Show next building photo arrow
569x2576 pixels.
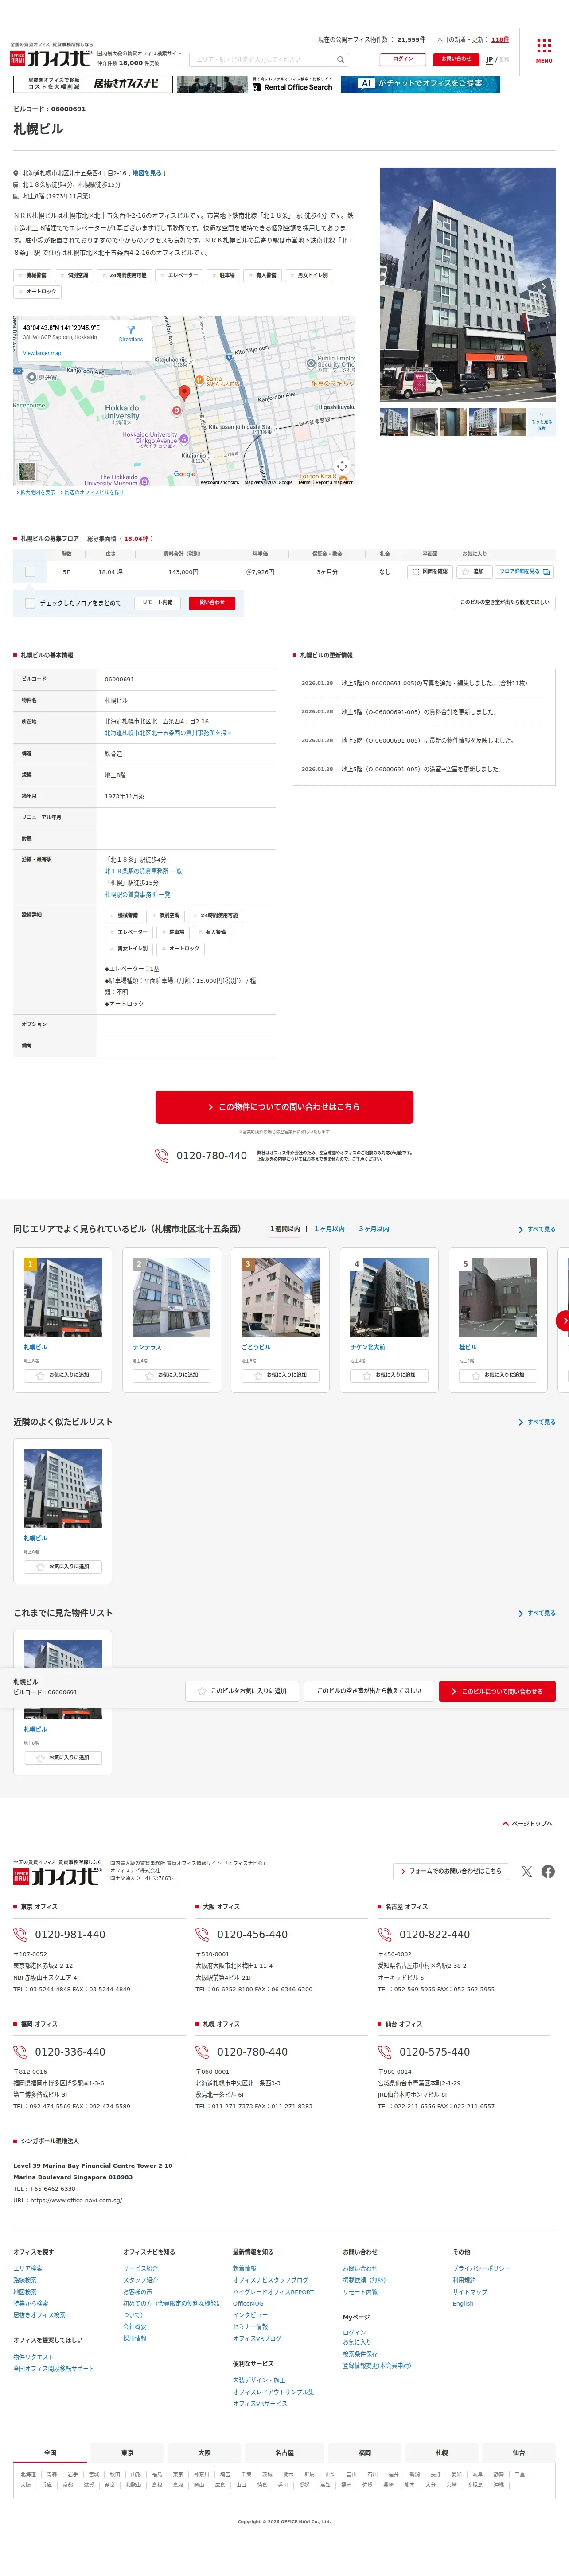[543, 286]
